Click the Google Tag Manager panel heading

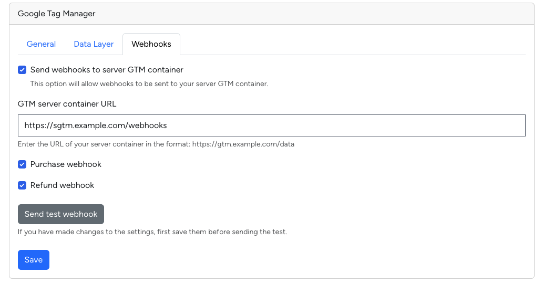[x=56, y=14]
